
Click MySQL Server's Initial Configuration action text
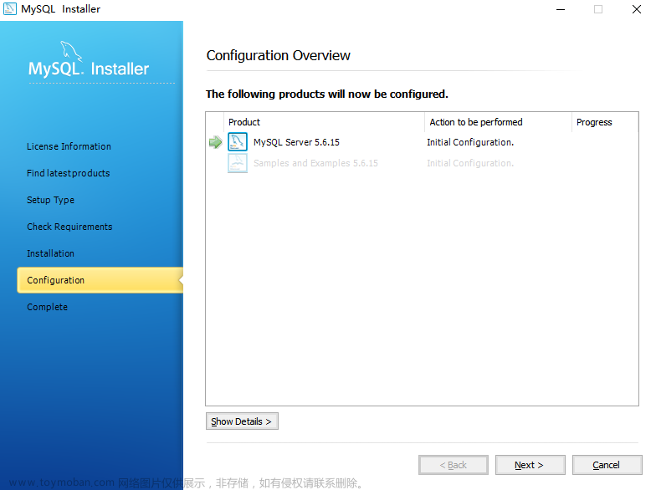coord(470,142)
